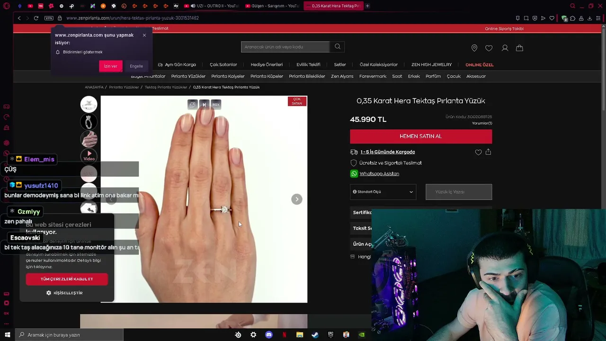The height and width of the screenshot is (341, 606).
Task: Open the WhatsApp Asistan icon
Action: pos(354,174)
